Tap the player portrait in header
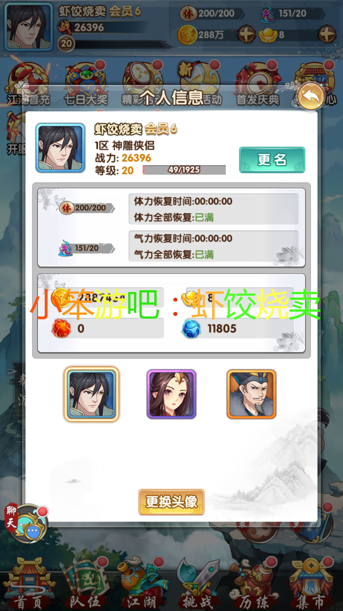The height and width of the screenshot is (611, 343). 29,27
